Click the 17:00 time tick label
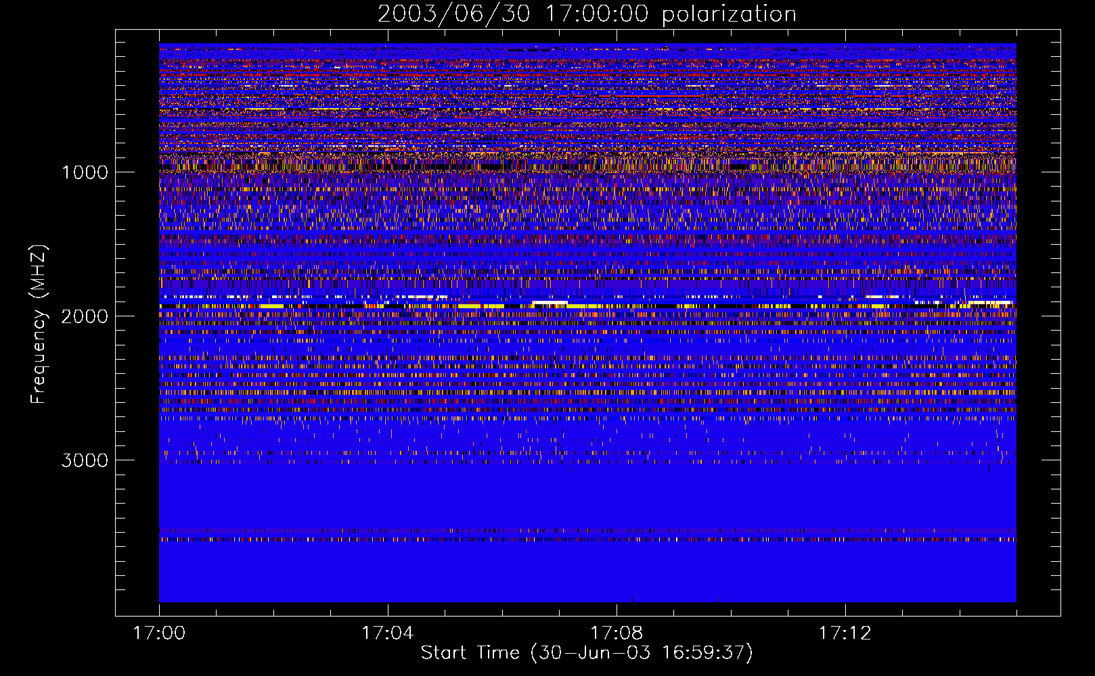Viewport: 1095px width, 676px height. click(159, 633)
